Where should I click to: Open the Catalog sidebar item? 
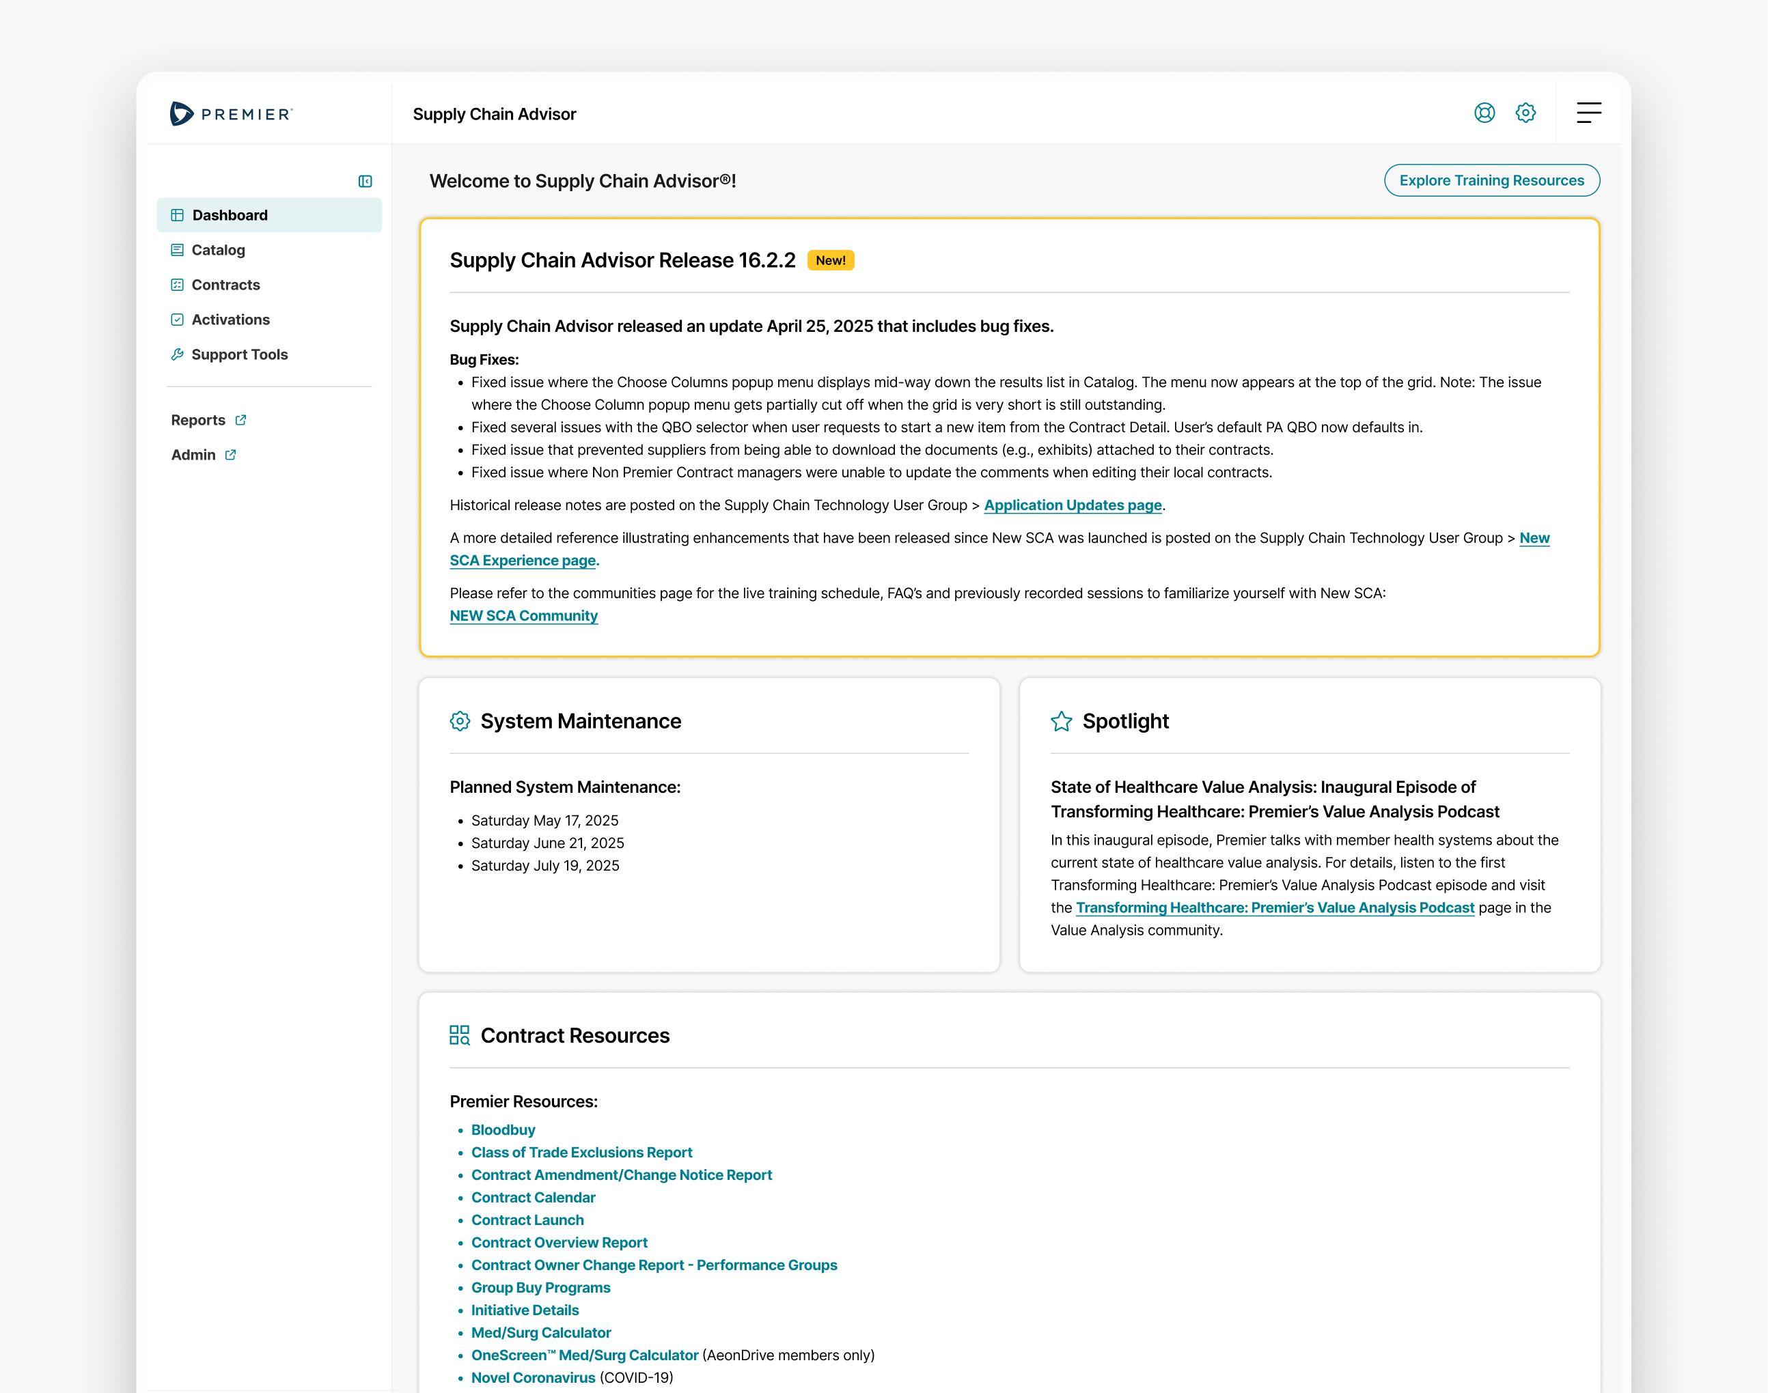click(x=218, y=251)
